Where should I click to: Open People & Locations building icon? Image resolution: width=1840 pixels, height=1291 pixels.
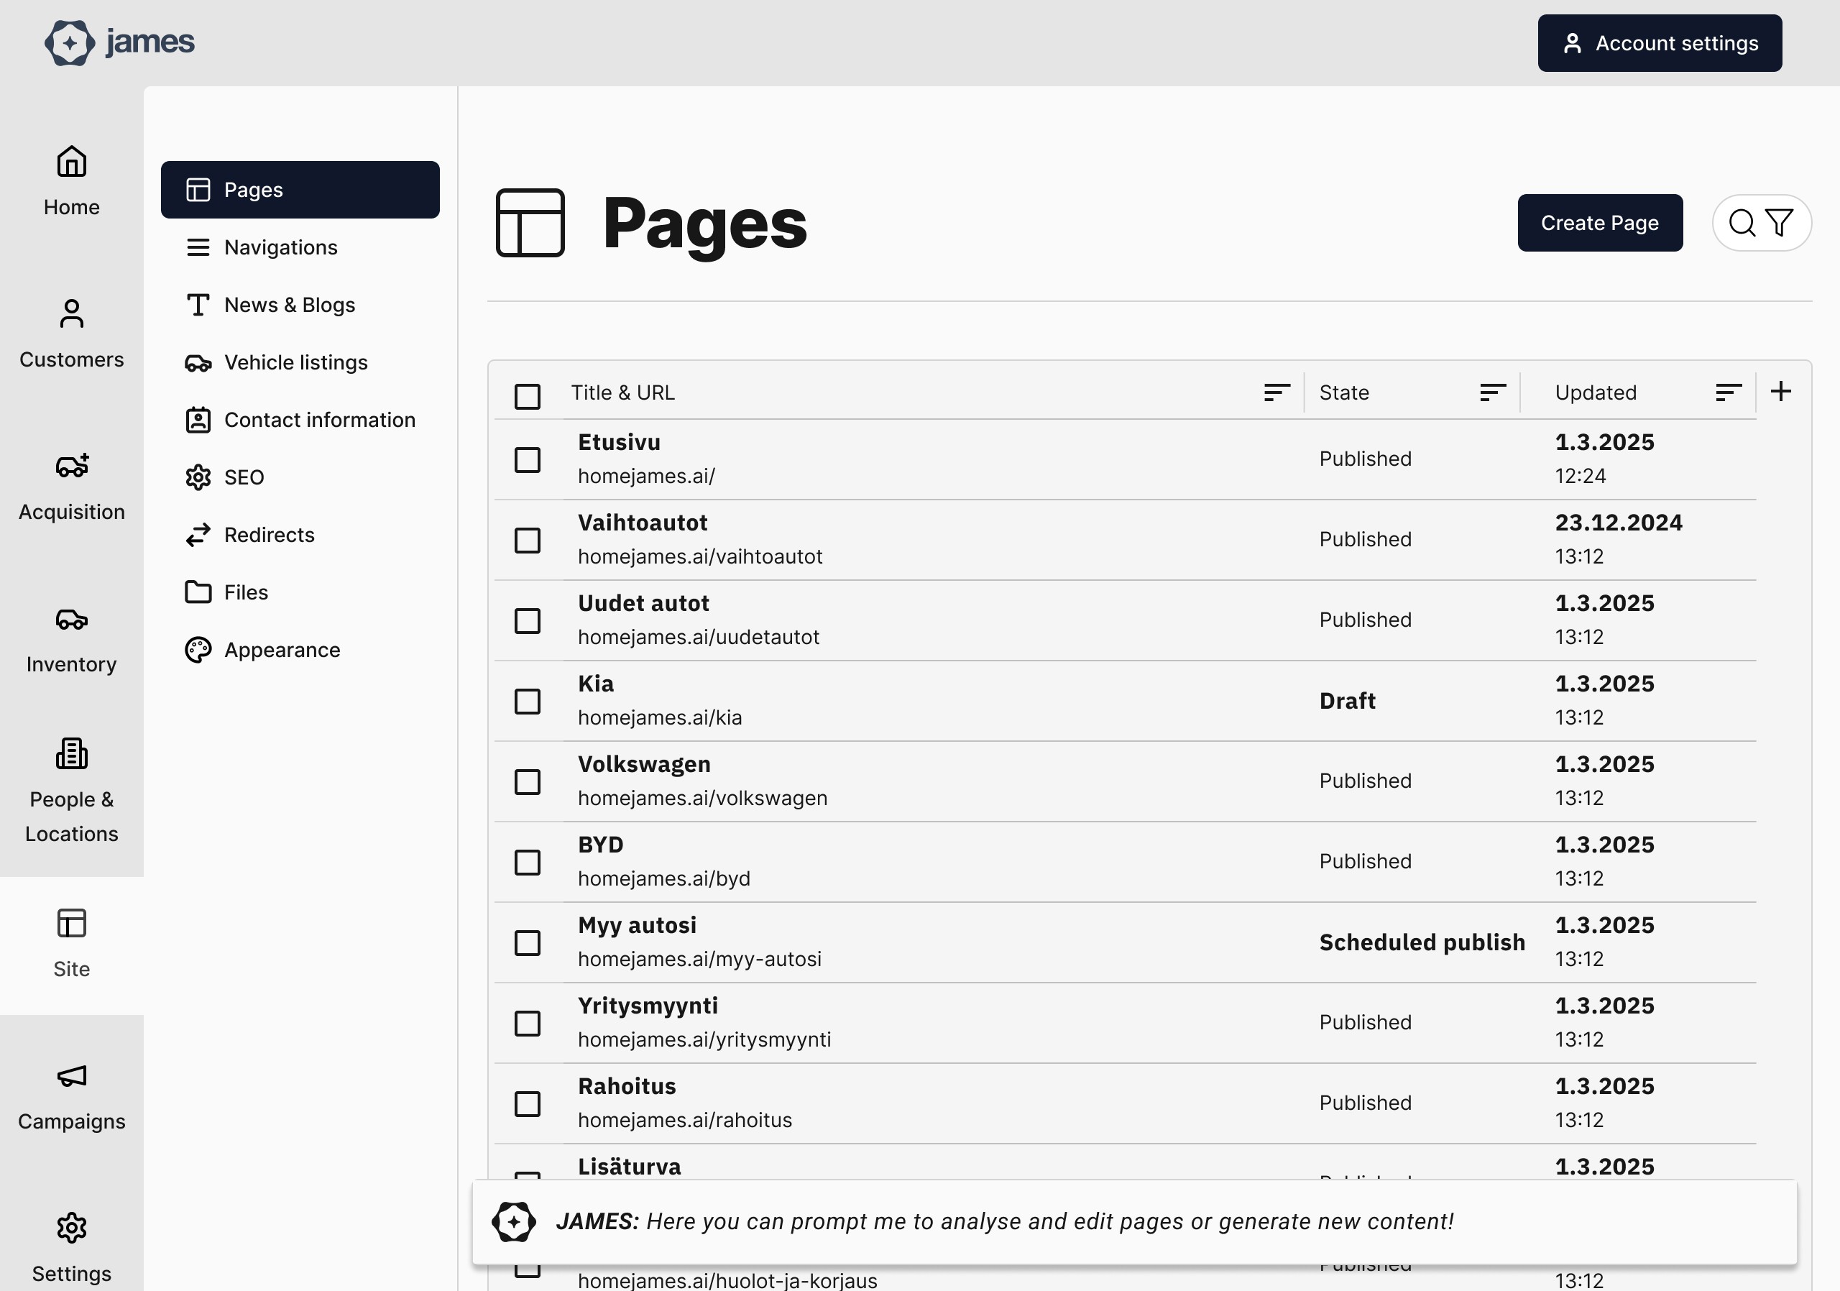[x=71, y=753]
